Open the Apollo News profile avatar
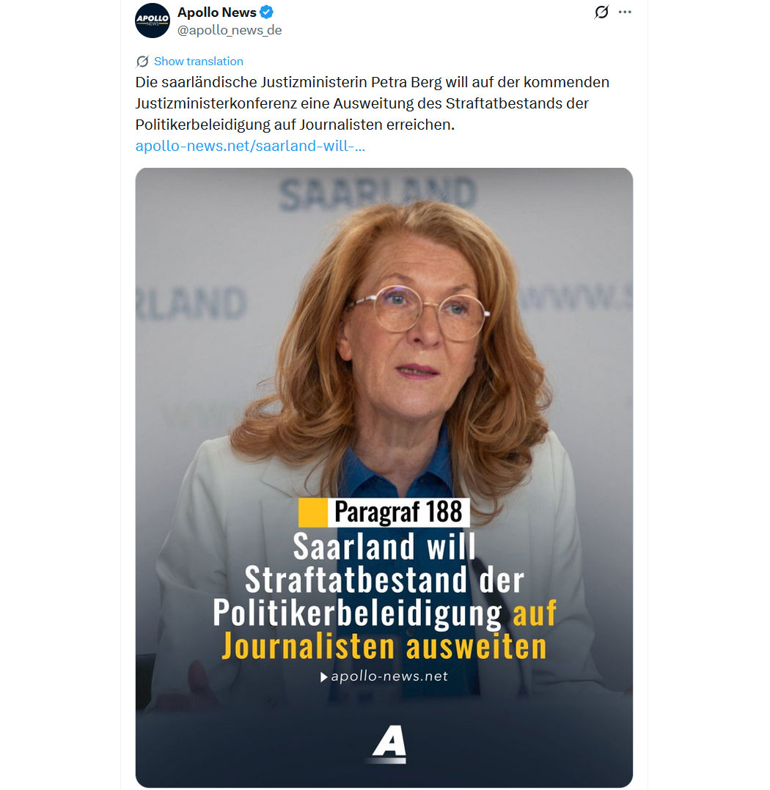The width and height of the screenshot is (770, 790). (153, 21)
